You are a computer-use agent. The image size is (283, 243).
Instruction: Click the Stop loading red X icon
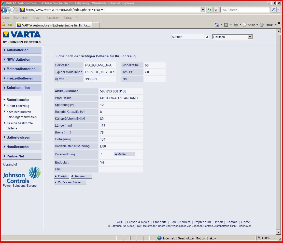[x=216, y=10]
